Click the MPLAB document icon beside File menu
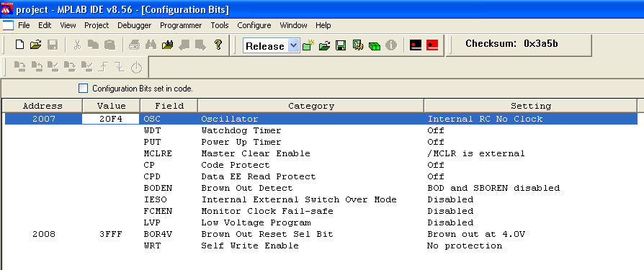644x270 pixels. pyautogui.click(x=8, y=25)
